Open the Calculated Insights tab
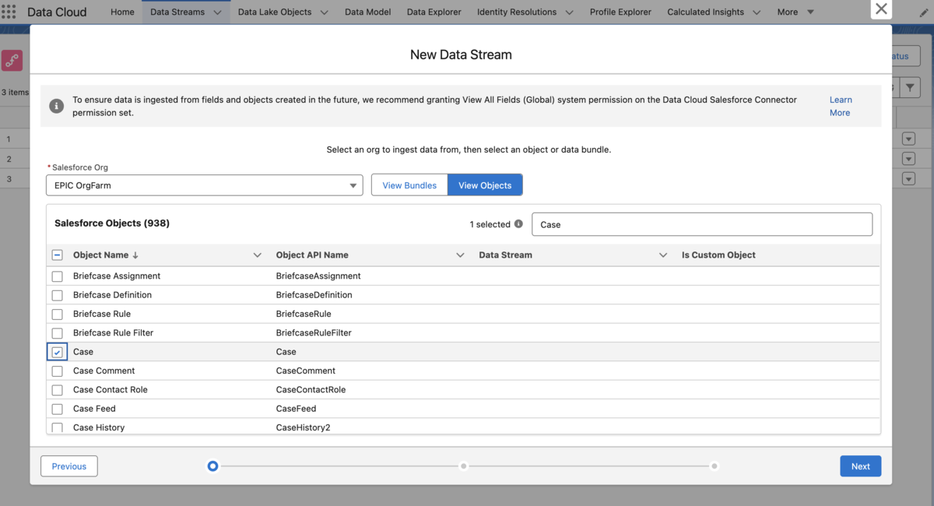This screenshot has height=506, width=934. [706, 12]
